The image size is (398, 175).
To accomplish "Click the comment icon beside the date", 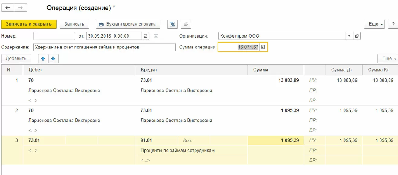I will [156, 36].
